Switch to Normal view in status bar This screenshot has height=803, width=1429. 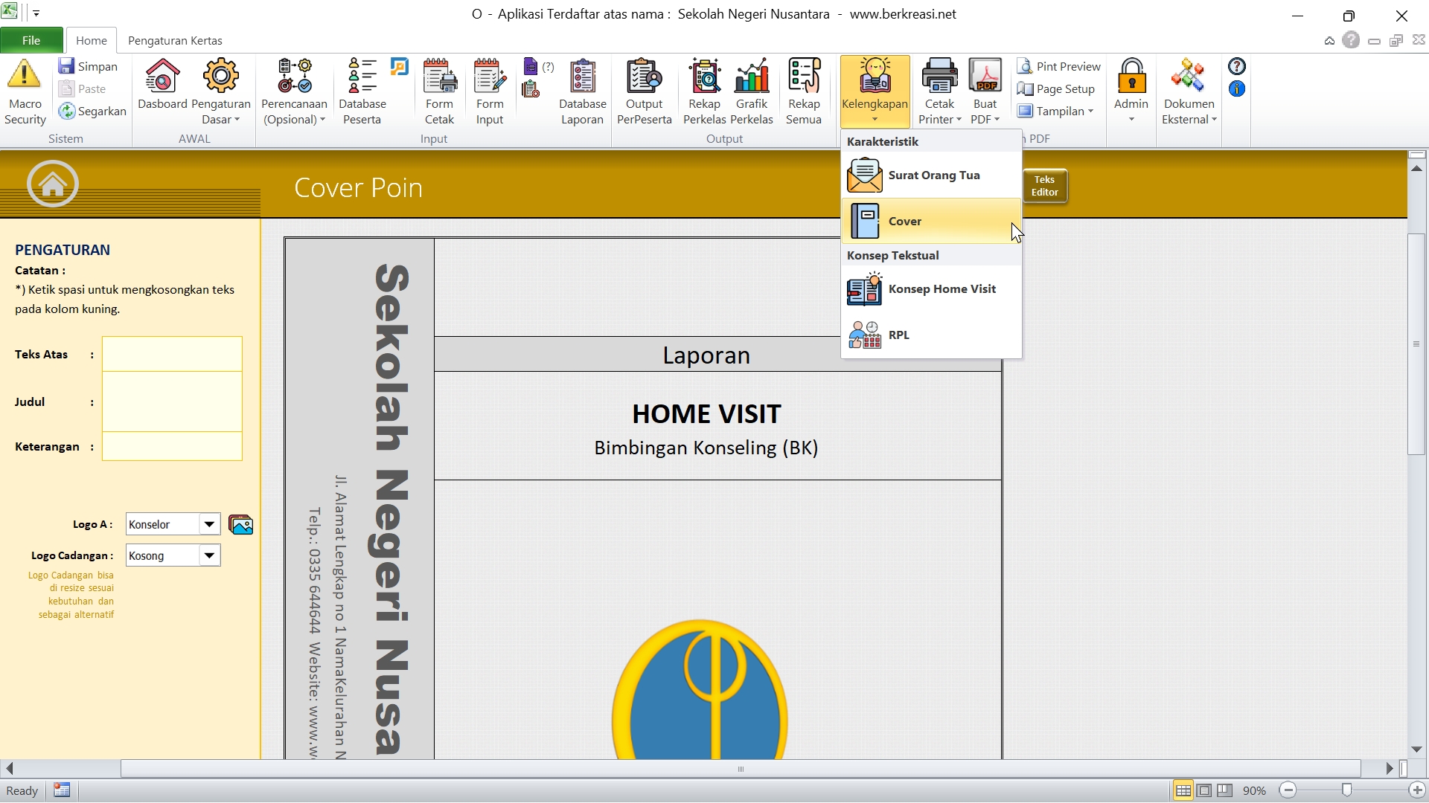[x=1183, y=790]
